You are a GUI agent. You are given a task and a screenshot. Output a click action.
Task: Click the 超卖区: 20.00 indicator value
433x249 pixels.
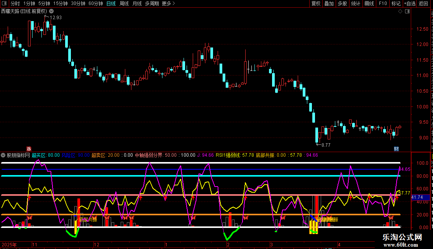(105, 155)
